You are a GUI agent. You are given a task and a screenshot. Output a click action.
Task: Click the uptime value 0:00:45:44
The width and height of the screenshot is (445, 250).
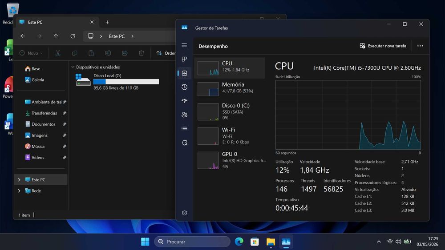click(x=291, y=208)
